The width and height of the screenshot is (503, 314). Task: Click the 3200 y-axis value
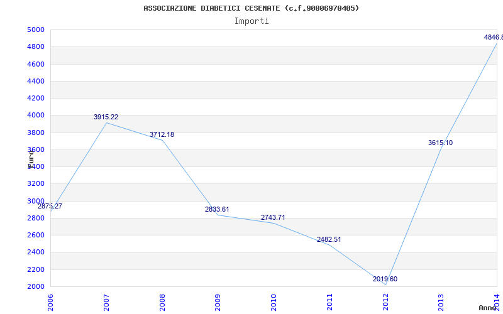[35, 184]
